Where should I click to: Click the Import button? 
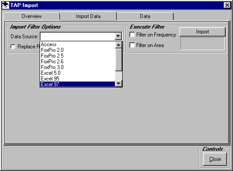click(202, 32)
